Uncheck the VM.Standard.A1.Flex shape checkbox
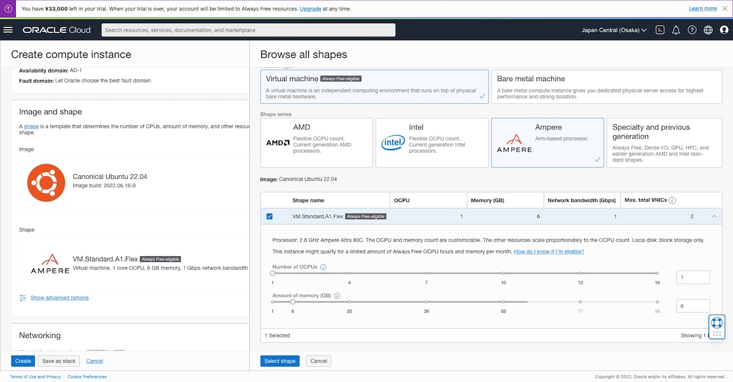Viewport: 733px width, 382px height. pos(270,217)
